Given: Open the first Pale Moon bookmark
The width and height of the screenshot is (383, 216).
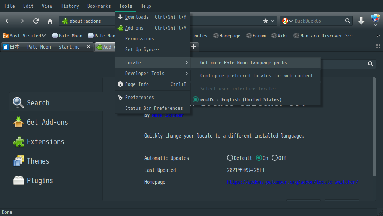Looking at the screenshot, I should 67,36.
